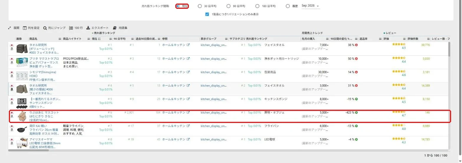Open menu for 90 日平均 ranking column
Image resolution: width=462 pixels, height=163 pixels.
(x=132, y=39)
